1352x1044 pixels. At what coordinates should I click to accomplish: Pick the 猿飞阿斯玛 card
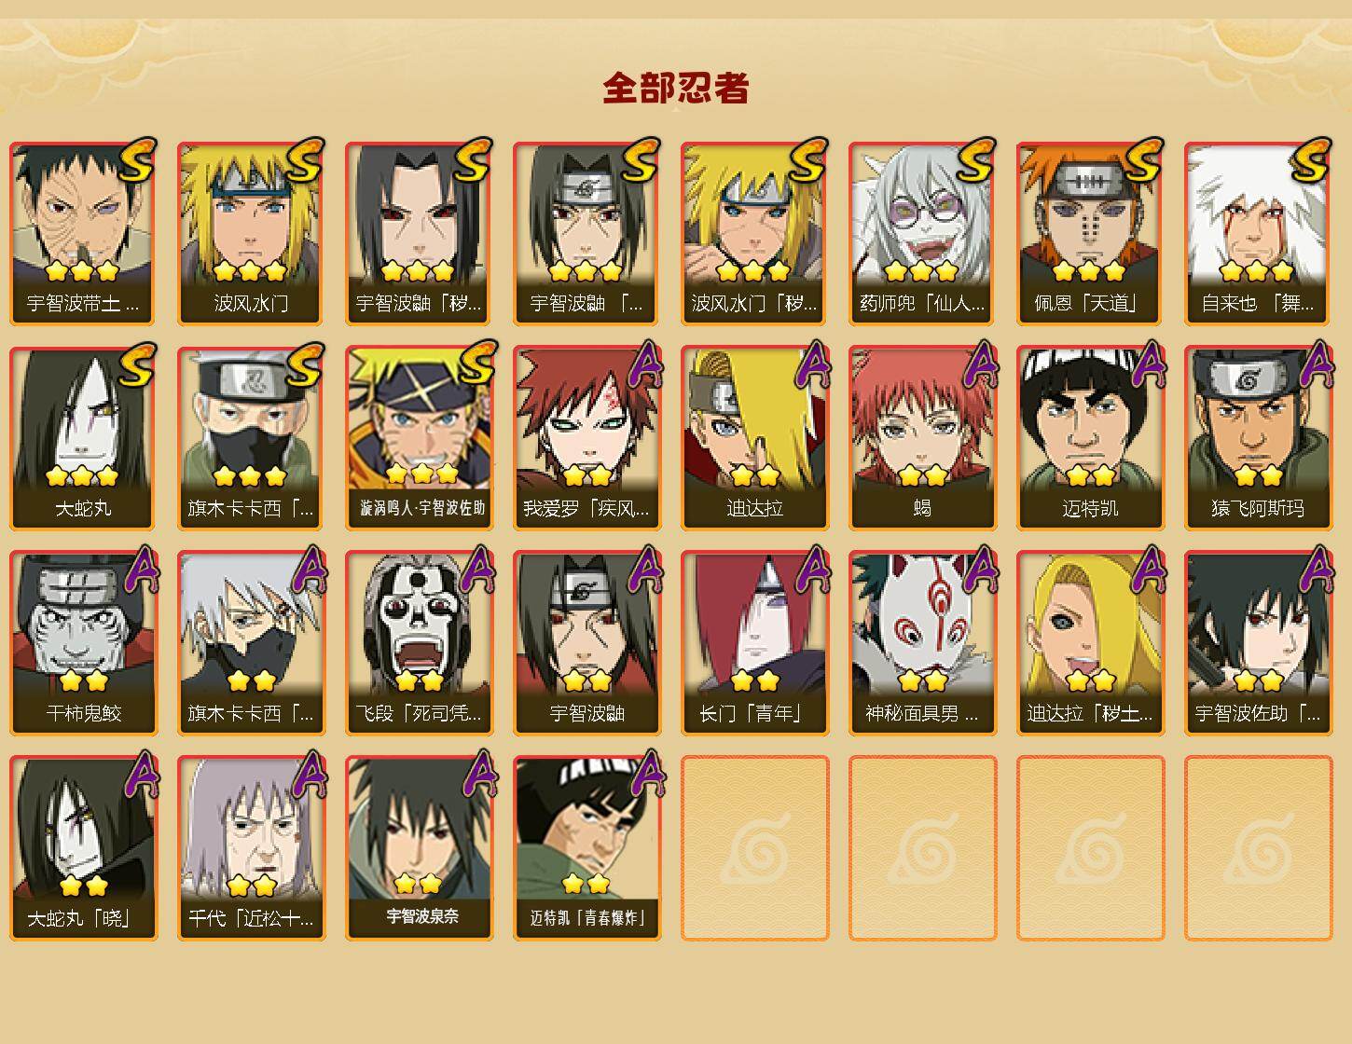point(1258,438)
